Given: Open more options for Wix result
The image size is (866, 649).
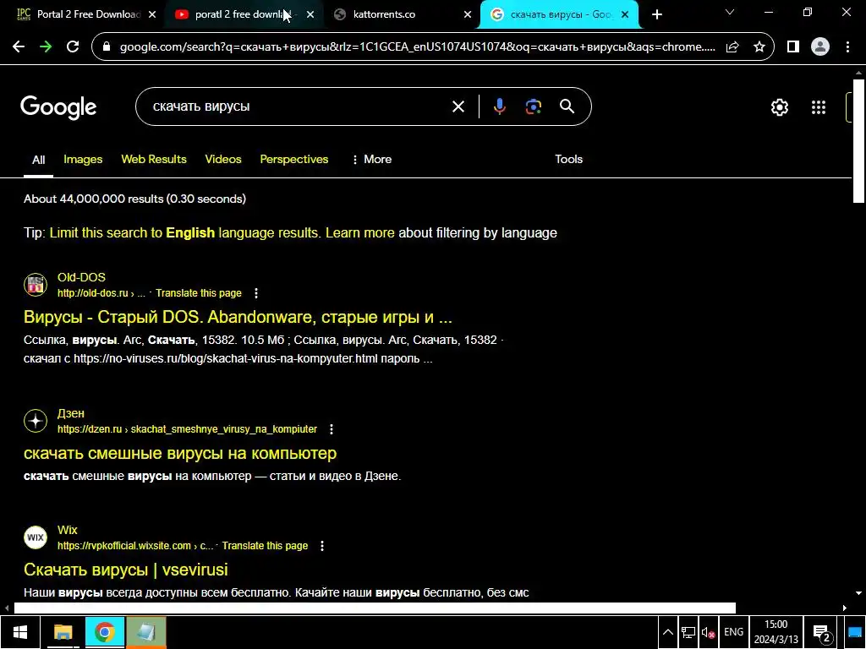Looking at the screenshot, I should coord(322,546).
